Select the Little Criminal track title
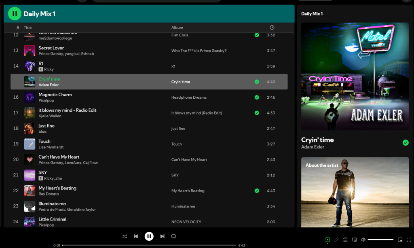The image size is (414, 248). tap(52, 219)
